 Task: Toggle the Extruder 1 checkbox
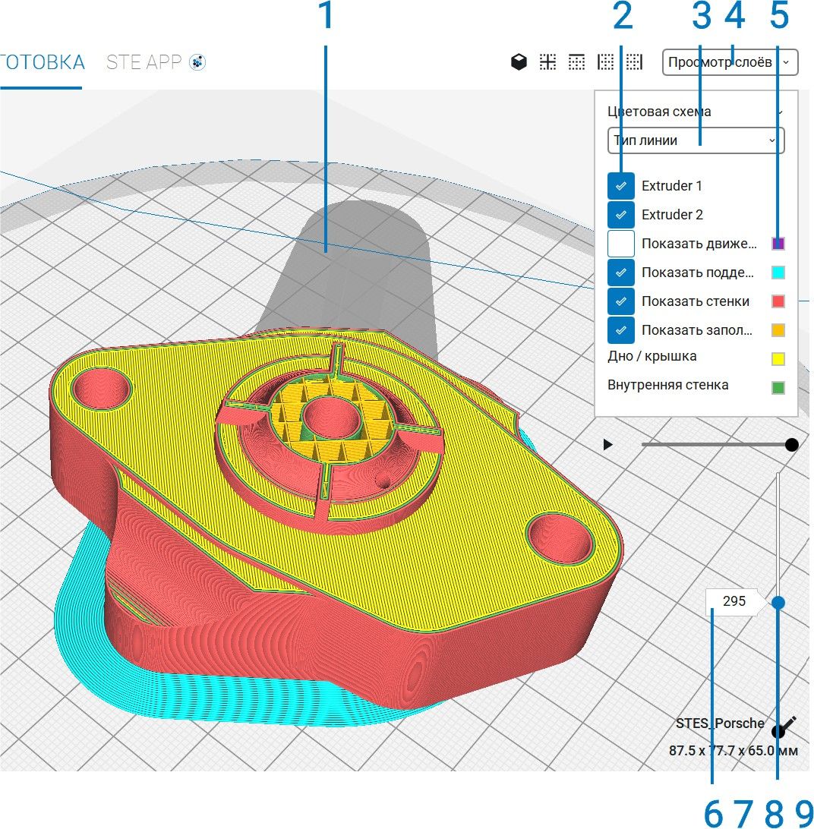tap(621, 185)
